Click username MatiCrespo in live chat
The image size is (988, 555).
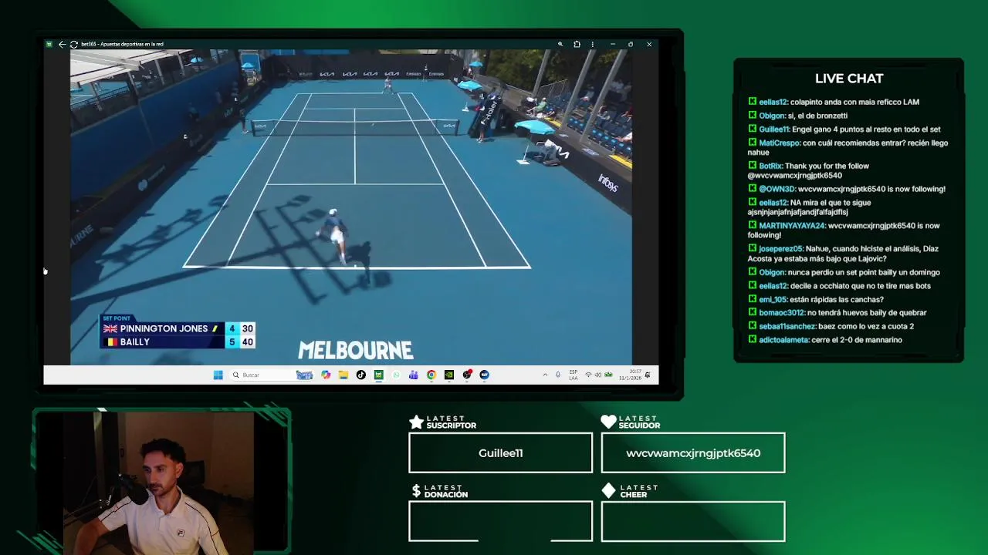780,143
